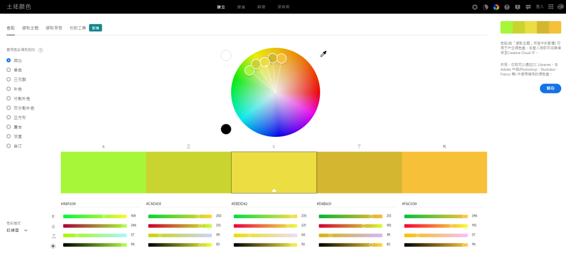566x258 pixels.
Task: Open the 色彩模式 红綠藍 dropdown
Action: [x=17, y=230]
